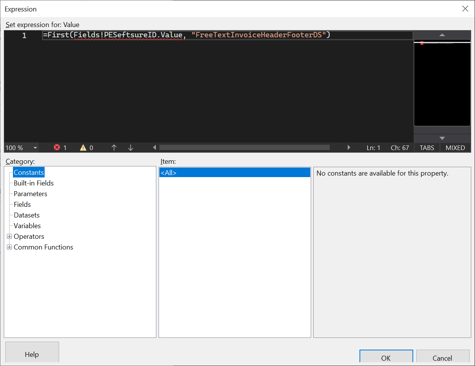Click horizontal scrollbar left arrow
This screenshot has height=366, width=475.
[x=154, y=147]
